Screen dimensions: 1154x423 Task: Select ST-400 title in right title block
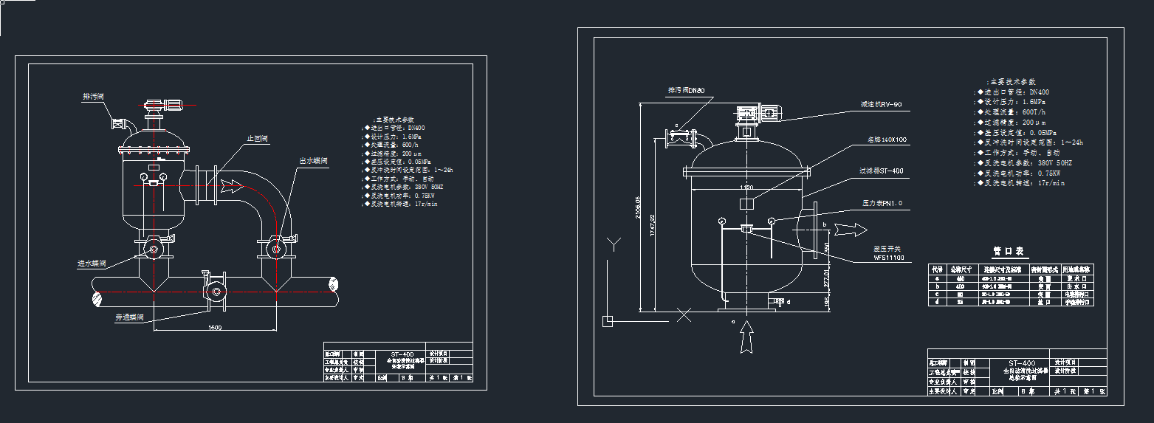tap(1017, 362)
